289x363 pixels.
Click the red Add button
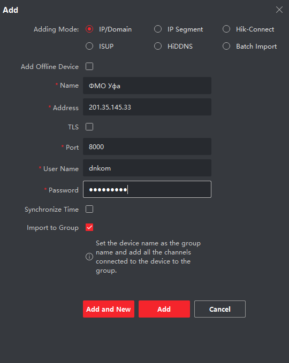164,309
